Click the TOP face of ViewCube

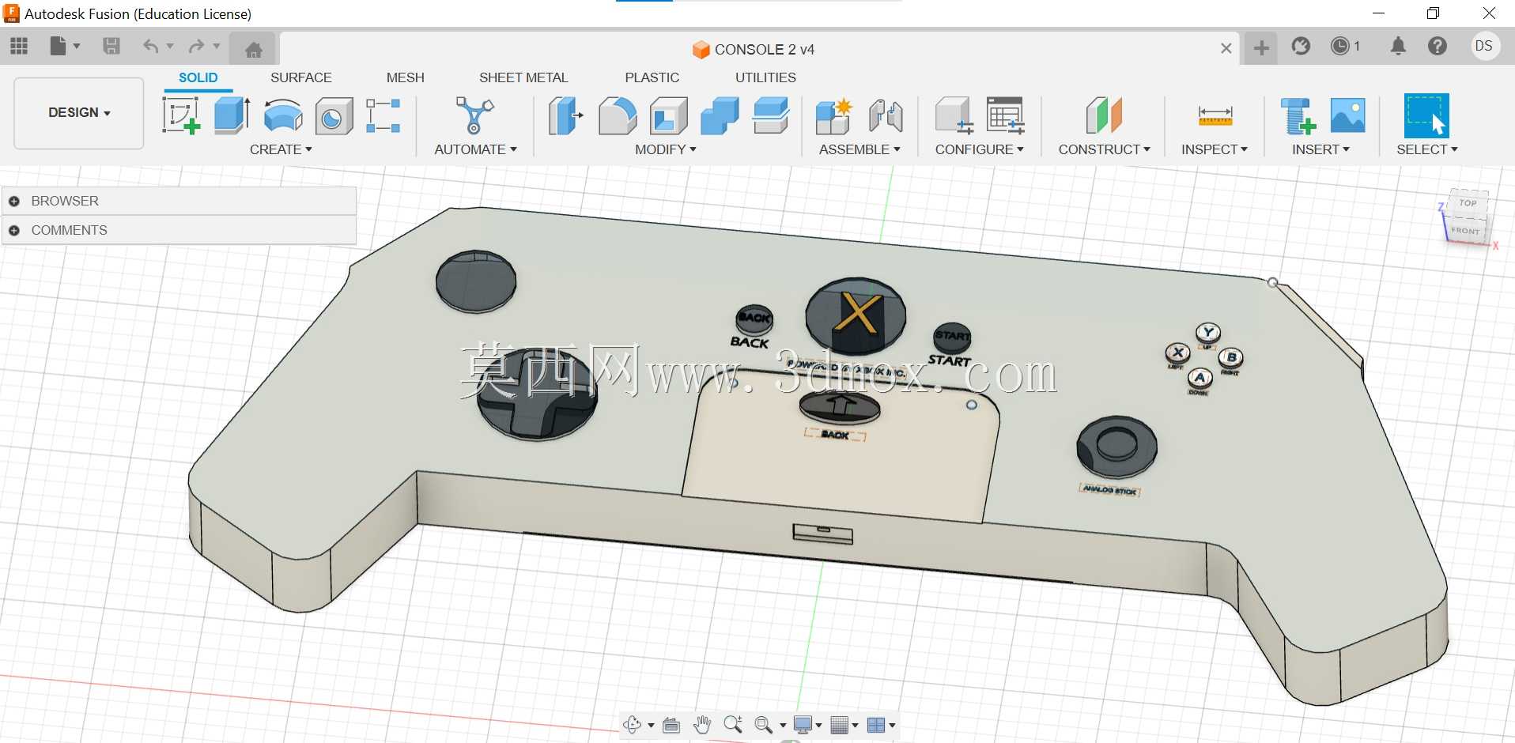point(1468,203)
